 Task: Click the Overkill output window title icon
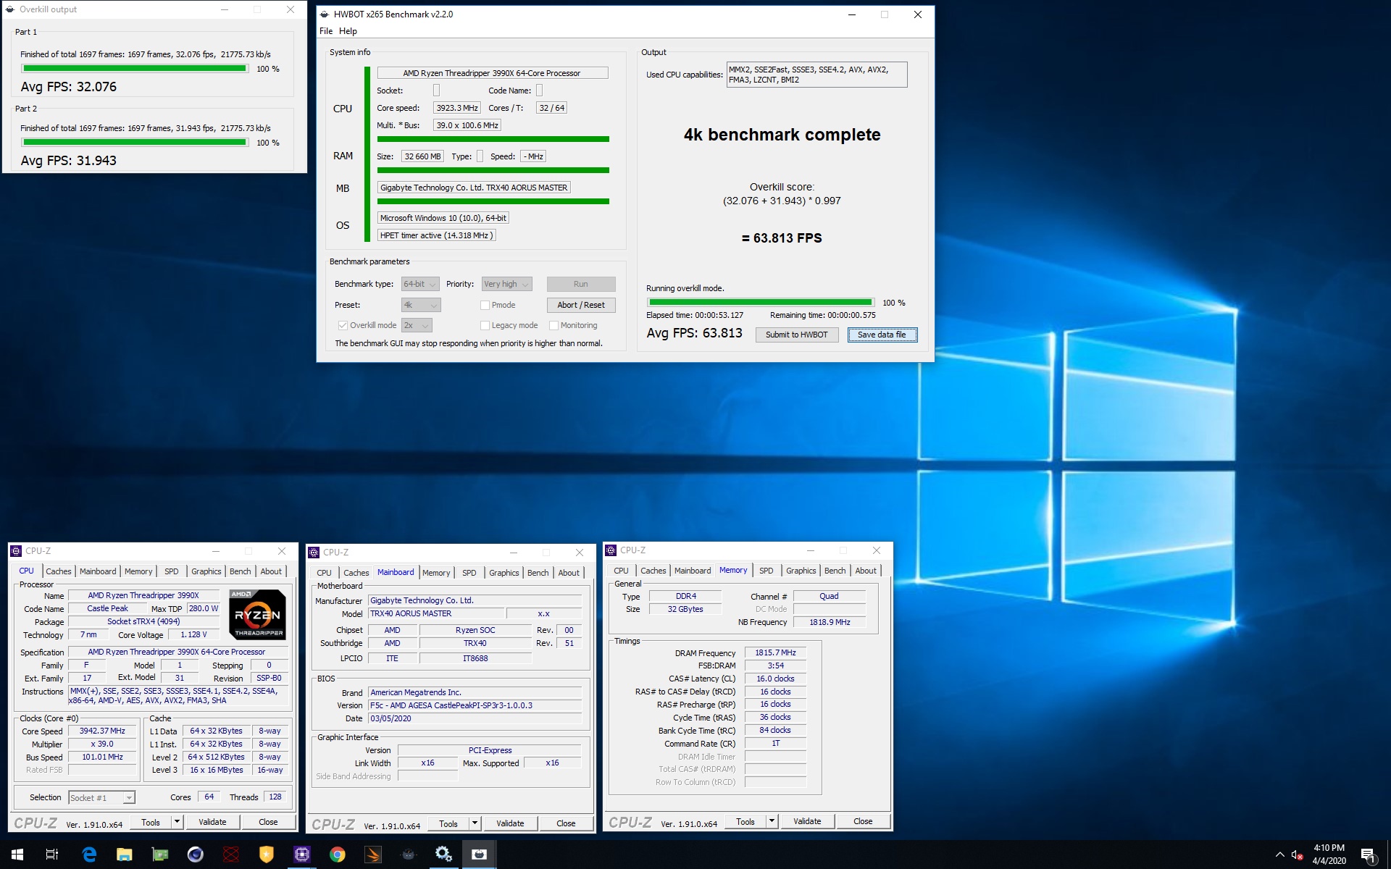point(10,9)
